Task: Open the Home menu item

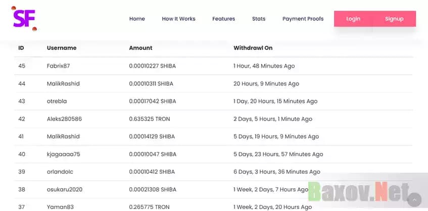Action: point(137,19)
